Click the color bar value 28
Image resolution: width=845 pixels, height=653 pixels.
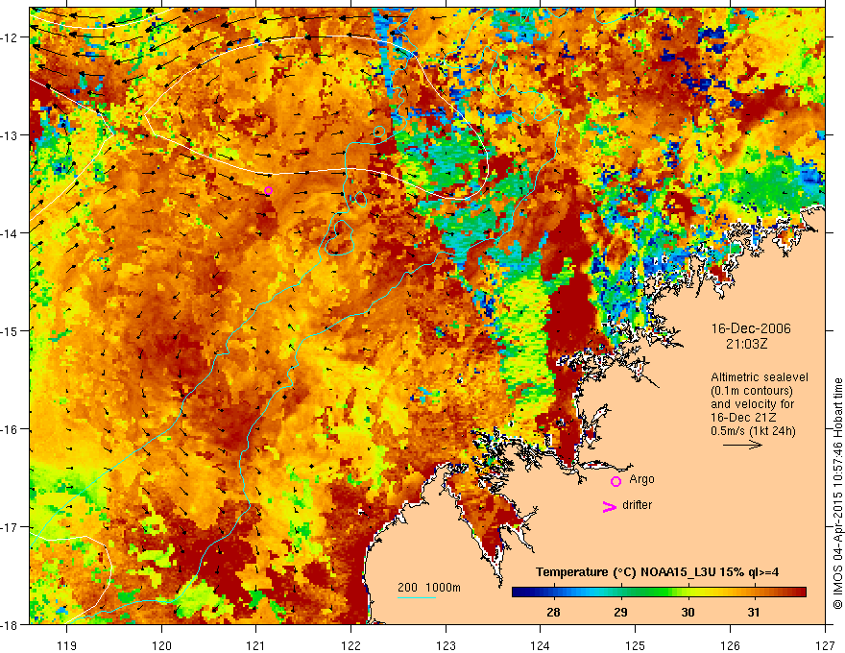(553, 612)
